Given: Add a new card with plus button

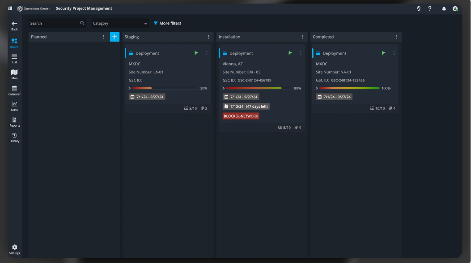Looking at the screenshot, I should 115,37.
